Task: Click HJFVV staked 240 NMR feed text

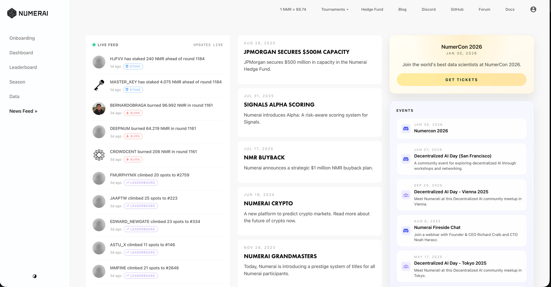Action: click(x=157, y=59)
